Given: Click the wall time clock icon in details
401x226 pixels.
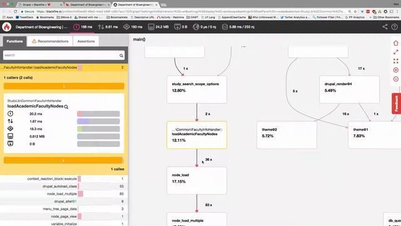Looking at the screenshot, I should tap(10, 114).
